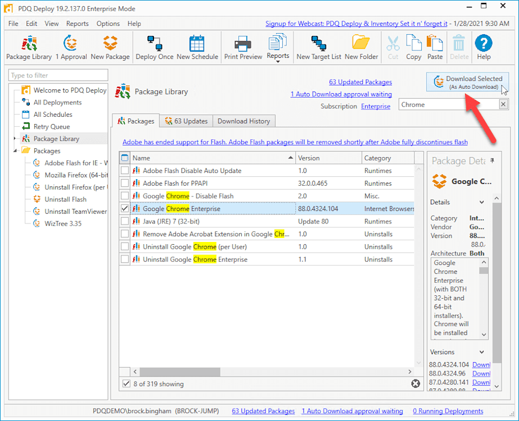Open 0 Running Deployments status link
519x421 pixels.
(x=448, y=411)
